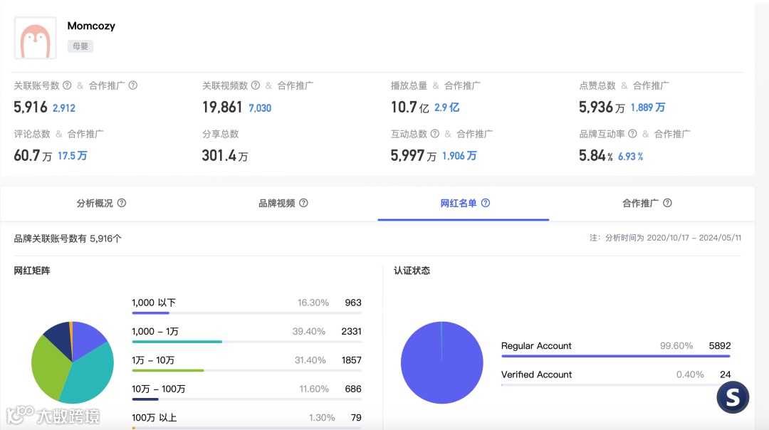Select the 100万 以上 follower tier row
The image size is (769, 430).
coord(246,420)
